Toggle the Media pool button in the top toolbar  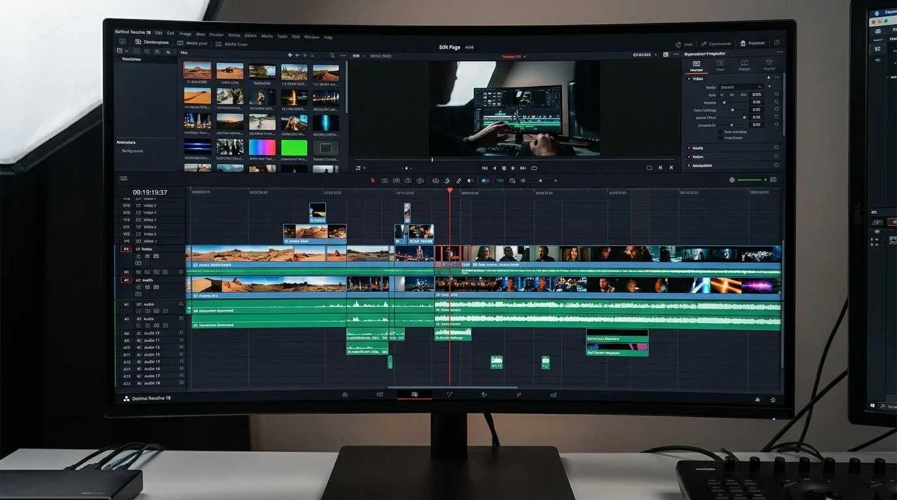pos(192,44)
